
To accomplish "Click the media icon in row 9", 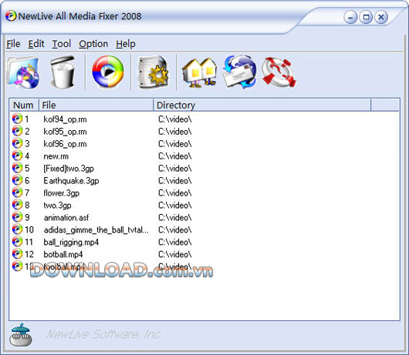I will 17,217.
